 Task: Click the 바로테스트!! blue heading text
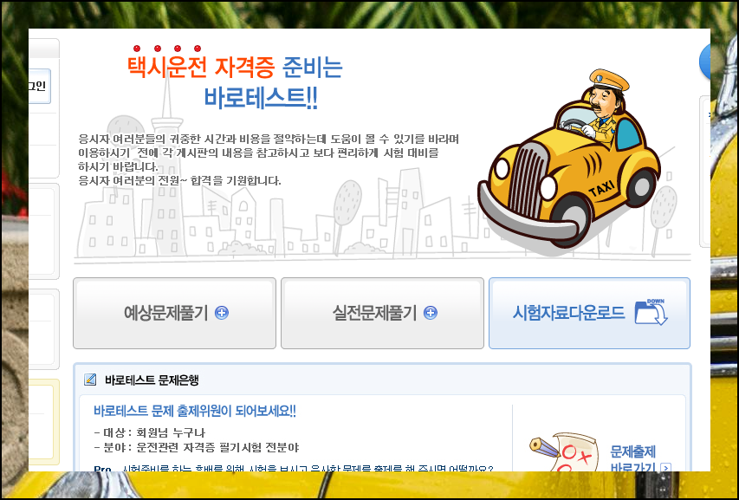(x=261, y=99)
